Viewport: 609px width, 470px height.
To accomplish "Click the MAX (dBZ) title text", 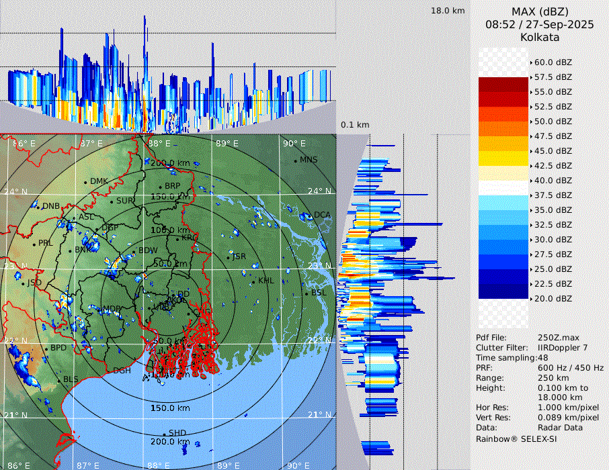I will coord(539,11).
